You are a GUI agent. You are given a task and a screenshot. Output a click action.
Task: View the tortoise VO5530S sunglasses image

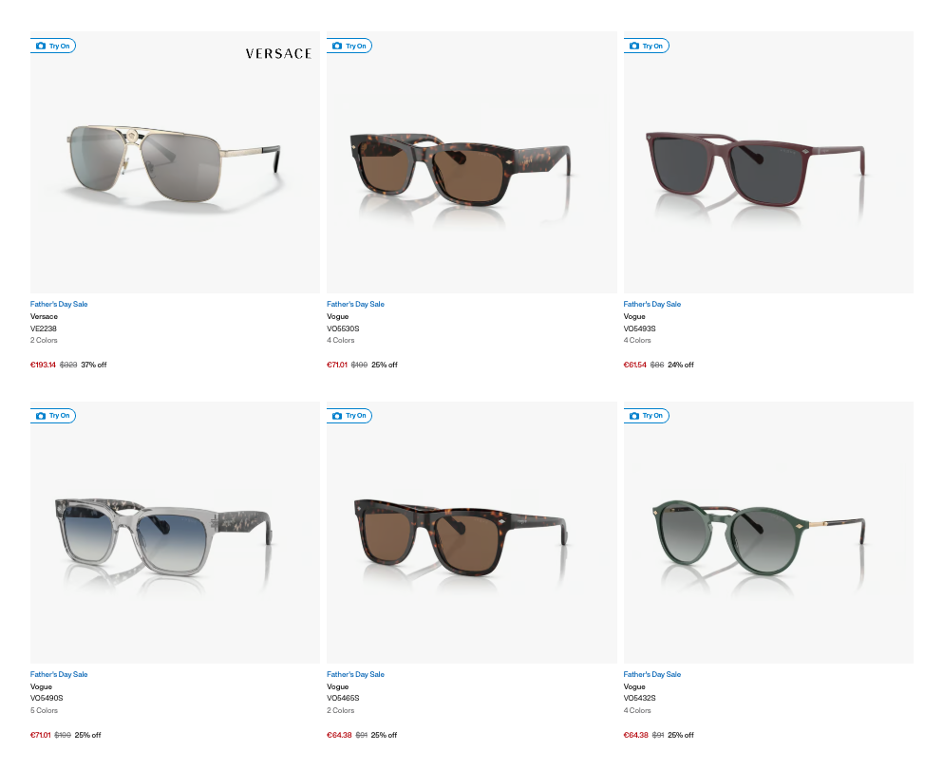tap(460, 170)
